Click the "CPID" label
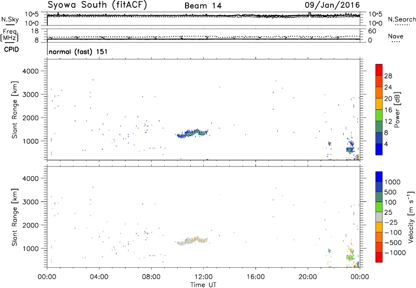Image resolution: width=416 pixels, height=288 pixels. coord(11,49)
